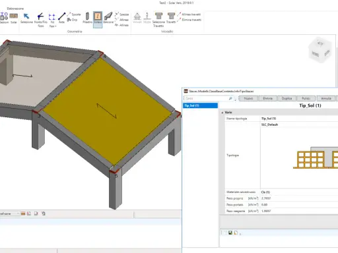Click the Materiale calcestruzzo value Cls (1)
The image size is (338, 253).
265,192
